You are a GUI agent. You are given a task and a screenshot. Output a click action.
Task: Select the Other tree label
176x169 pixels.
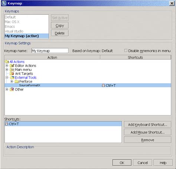(x=19, y=90)
